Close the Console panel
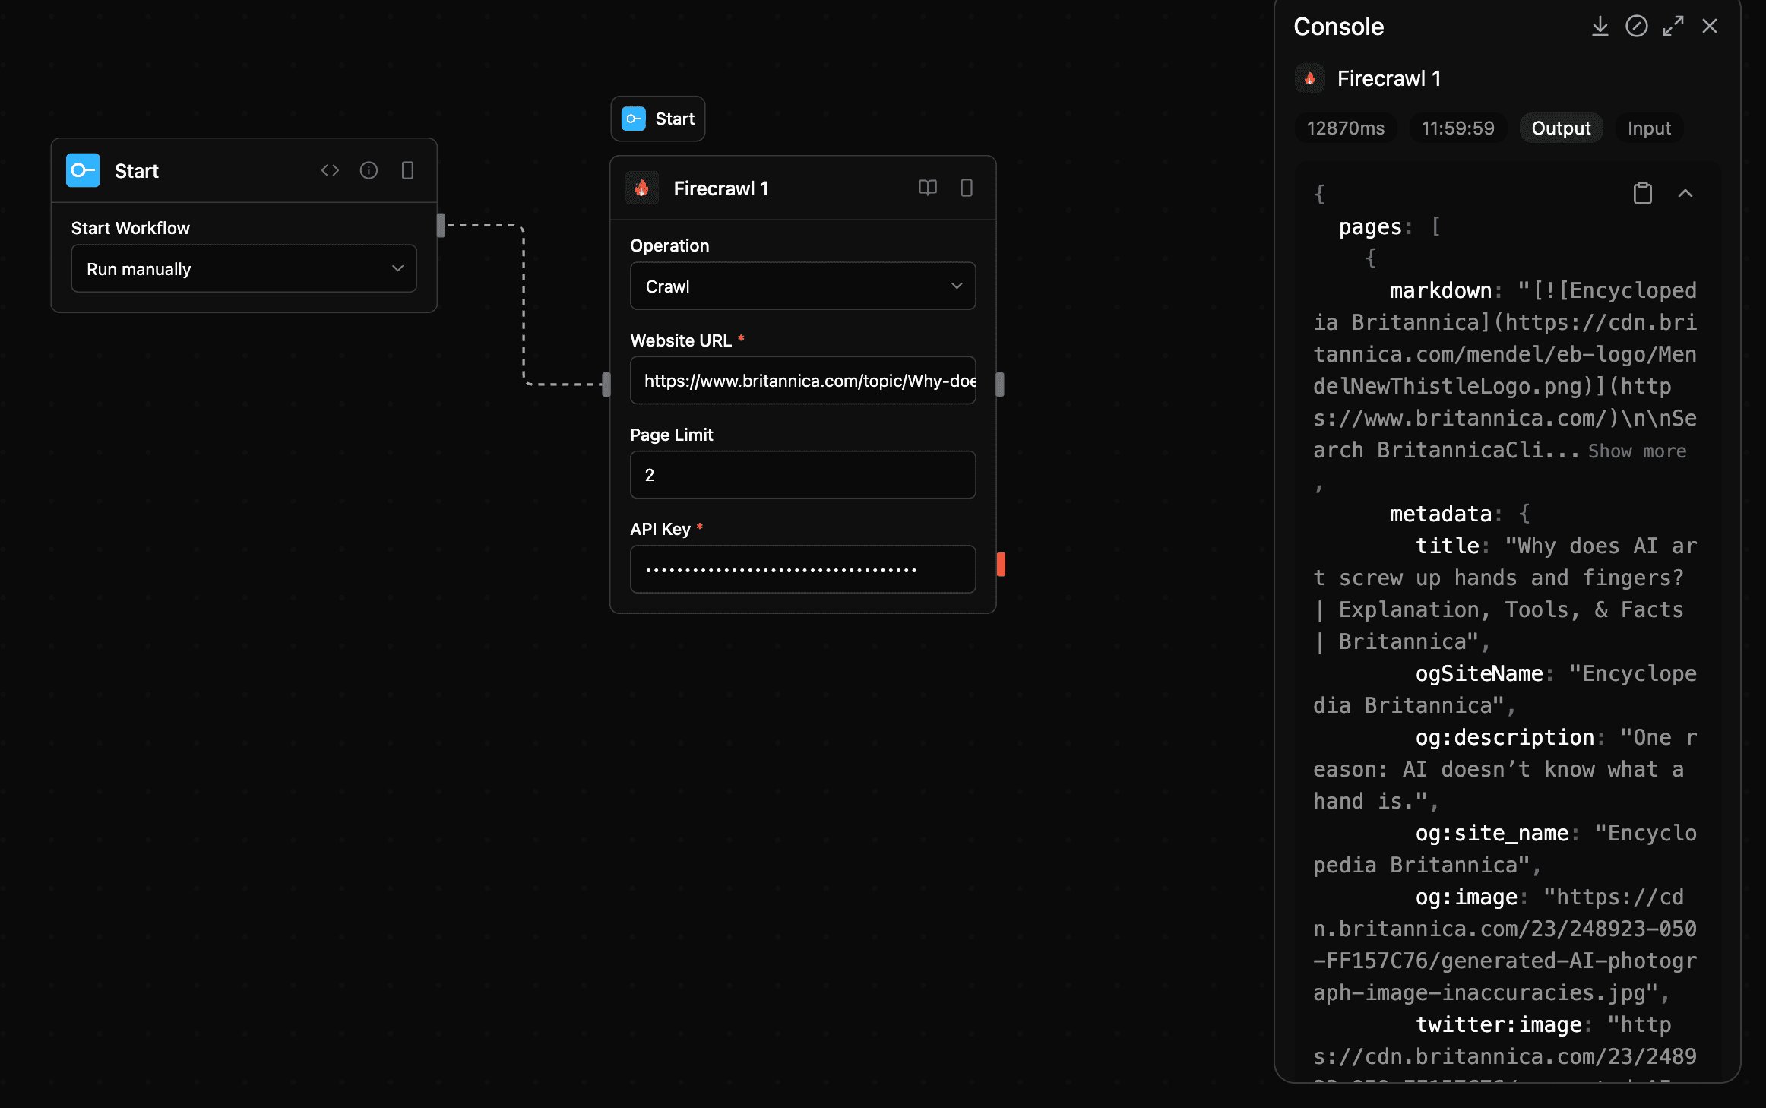1766x1108 pixels. click(x=1709, y=26)
